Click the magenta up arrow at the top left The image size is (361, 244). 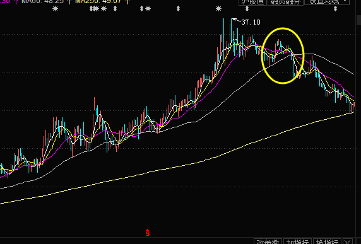click(16, 2)
